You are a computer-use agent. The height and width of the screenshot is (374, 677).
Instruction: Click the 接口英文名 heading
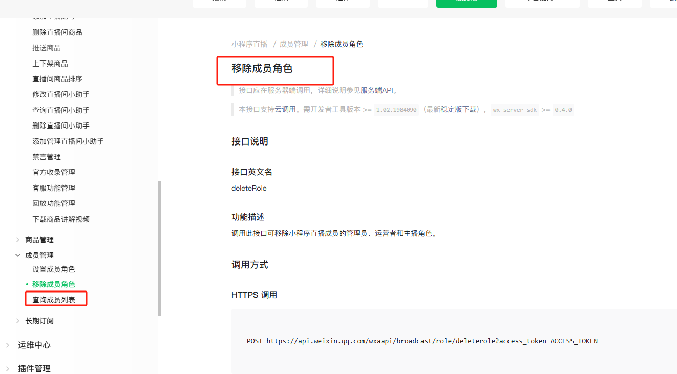(252, 172)
